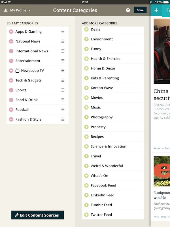This screenshot has height=227, width=170.
Task: Enable the Photography category with its plus
Action: (x=86, y=117)
